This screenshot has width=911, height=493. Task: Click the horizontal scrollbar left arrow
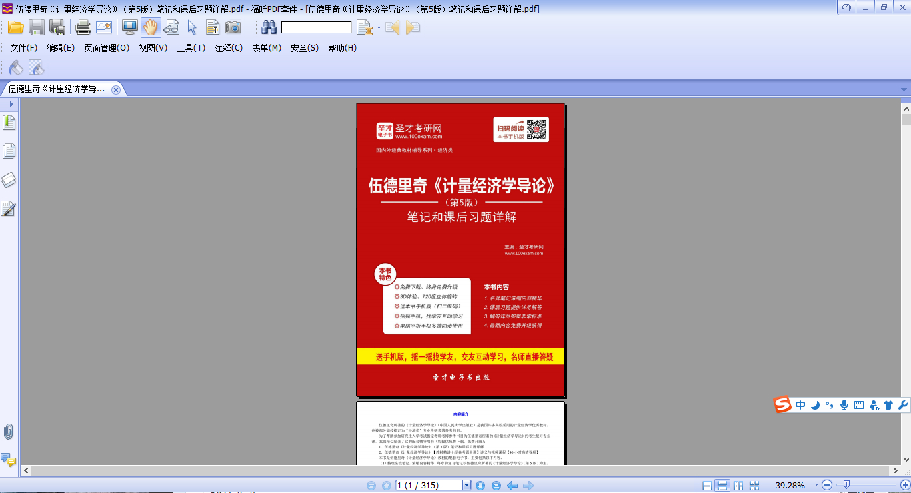click(x=26, y=471)
